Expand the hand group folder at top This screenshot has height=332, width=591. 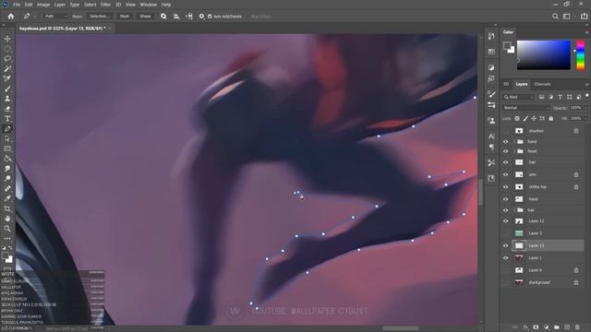pos(514,142)
